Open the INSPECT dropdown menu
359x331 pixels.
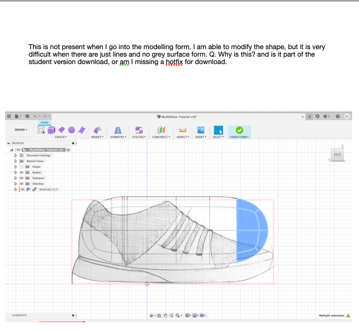[183, 137]
